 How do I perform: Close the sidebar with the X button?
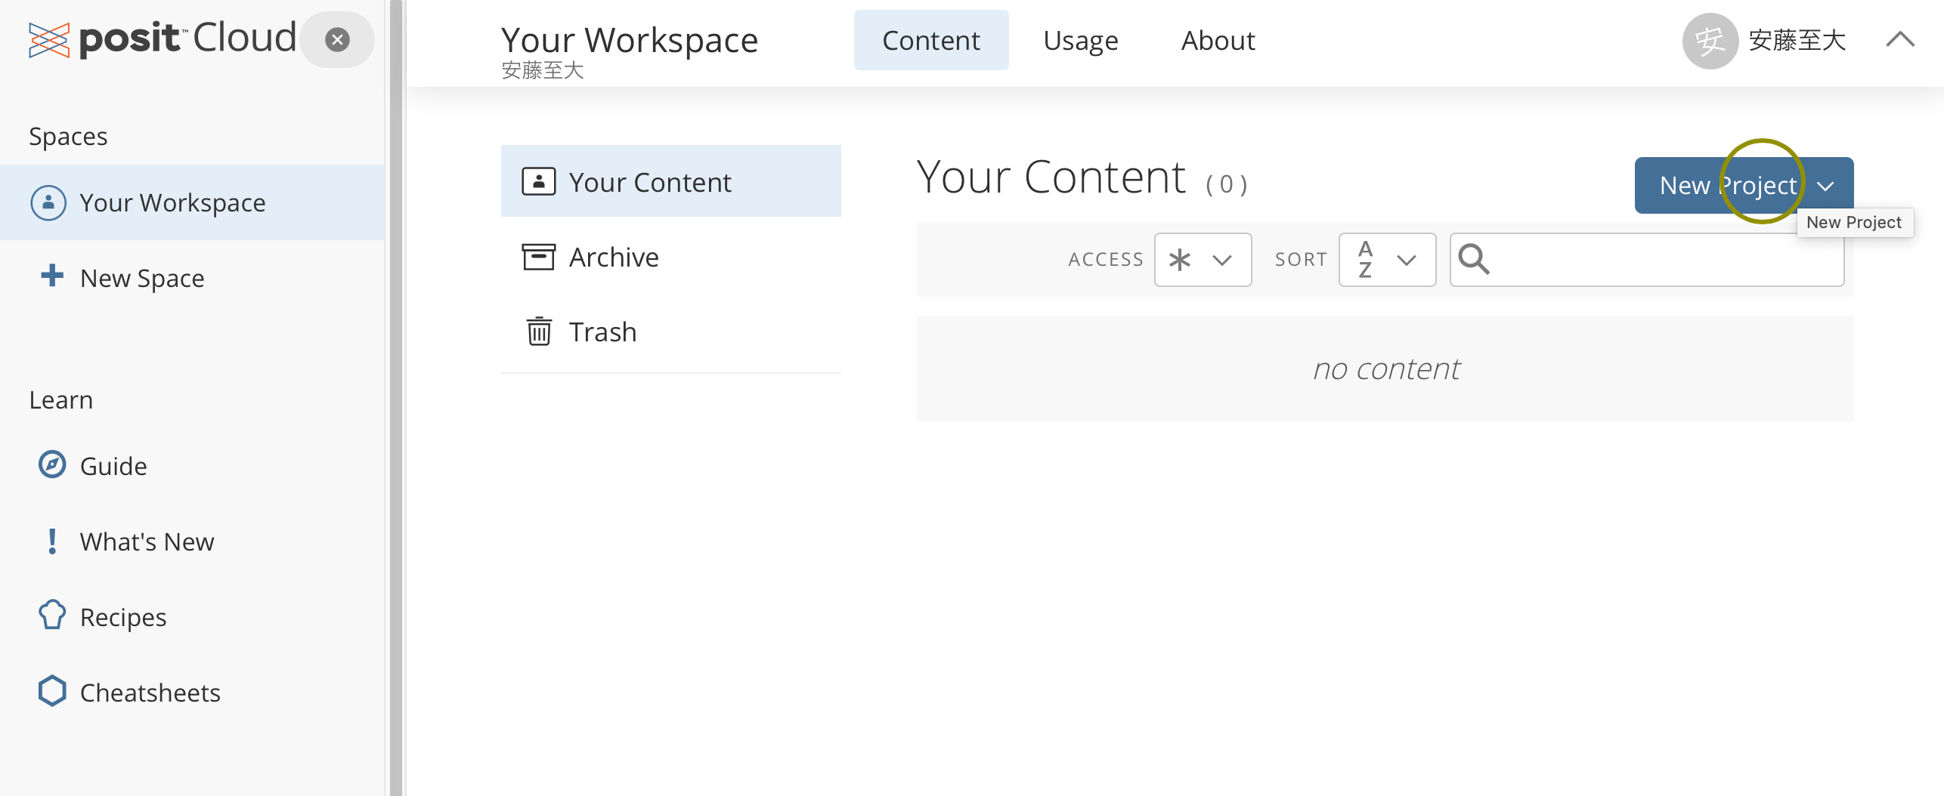(x=337, y=39)
